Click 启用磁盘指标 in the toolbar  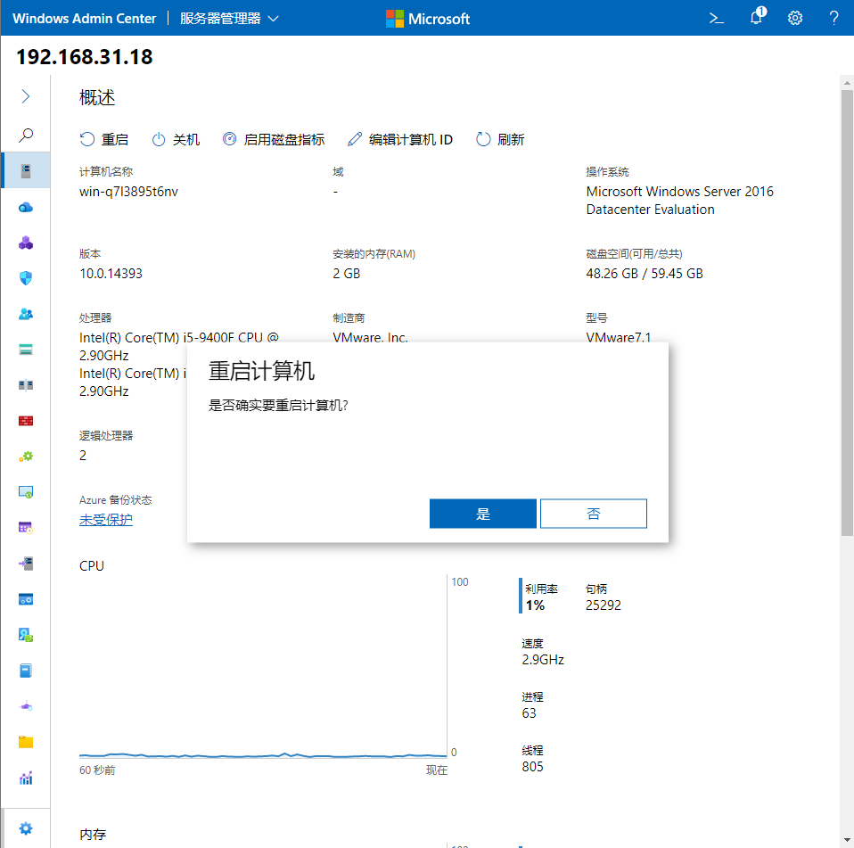point(274,139)
